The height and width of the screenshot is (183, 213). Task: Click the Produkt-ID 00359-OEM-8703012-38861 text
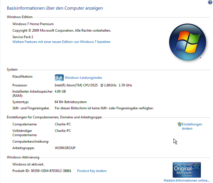pos(42,171)
